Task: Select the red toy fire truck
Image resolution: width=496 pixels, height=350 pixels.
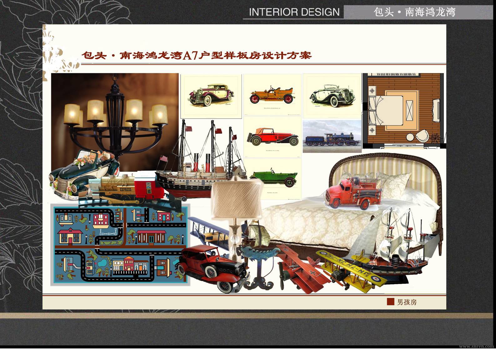Action: click(x=353, y=192)
